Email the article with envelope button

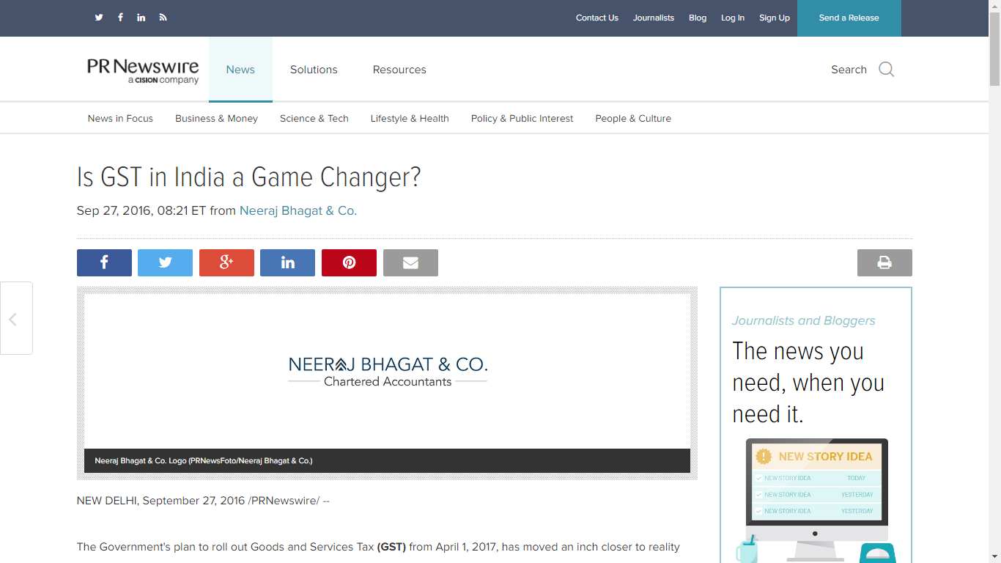(410, 262)
